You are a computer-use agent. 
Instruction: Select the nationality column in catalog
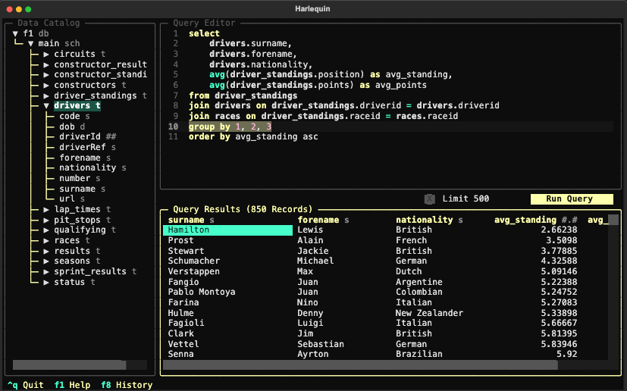[x=92, y=168]
